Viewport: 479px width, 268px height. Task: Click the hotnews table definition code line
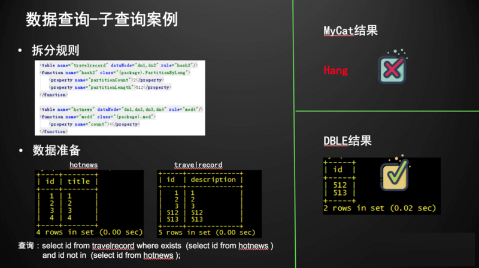(122, 109)
